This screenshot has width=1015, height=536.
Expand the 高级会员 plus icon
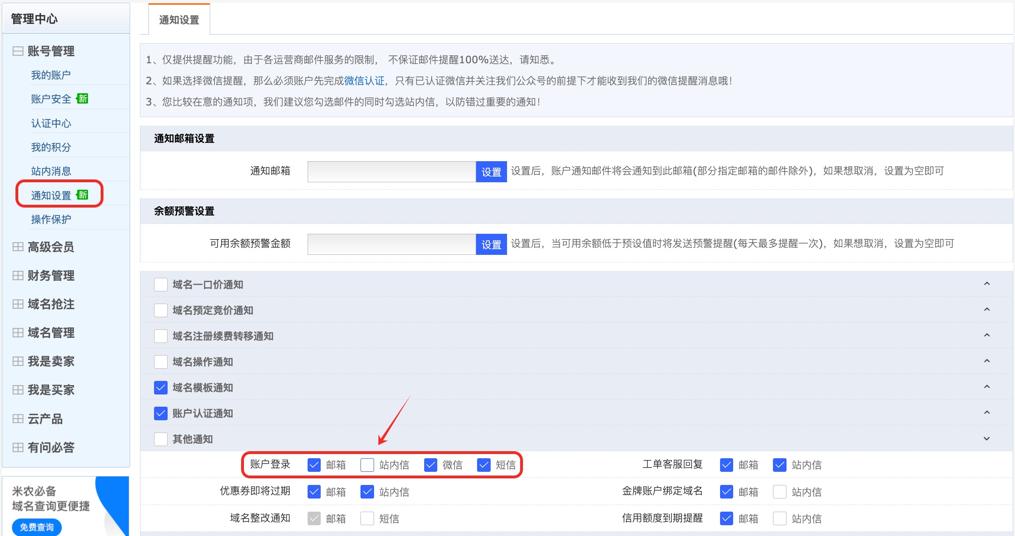(18, 247)
